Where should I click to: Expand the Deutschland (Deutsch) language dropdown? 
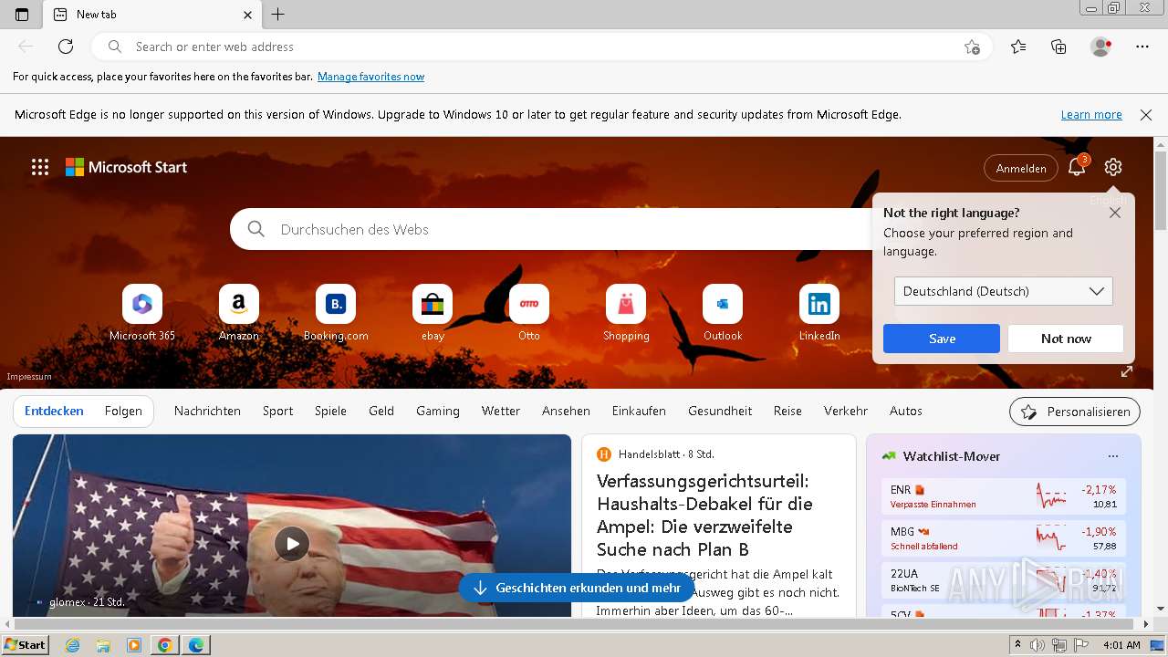coord(1003,291)
